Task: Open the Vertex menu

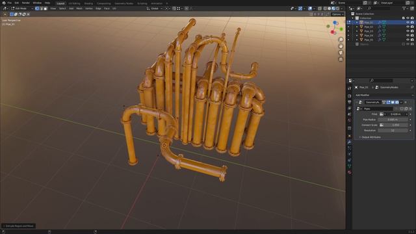Action: pyautogui.click(x=88, y=8)
